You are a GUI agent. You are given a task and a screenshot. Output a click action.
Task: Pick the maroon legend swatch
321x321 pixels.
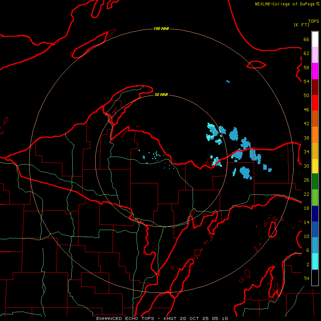315,87
